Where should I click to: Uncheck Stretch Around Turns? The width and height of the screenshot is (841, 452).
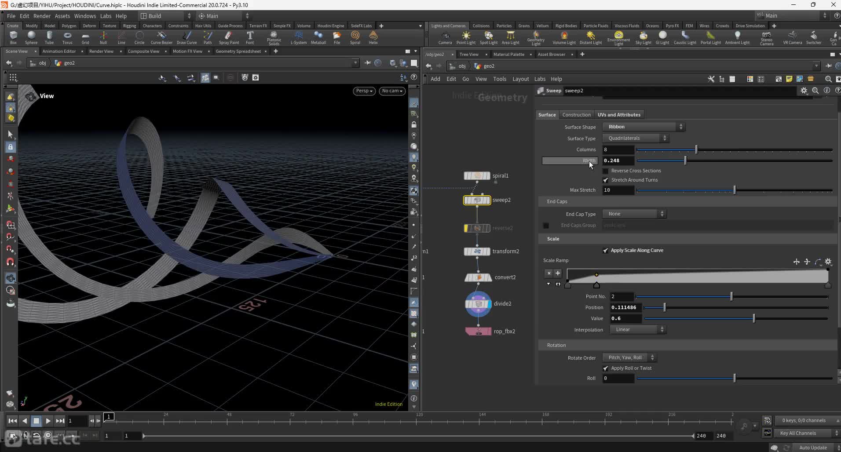pos(606,180)
